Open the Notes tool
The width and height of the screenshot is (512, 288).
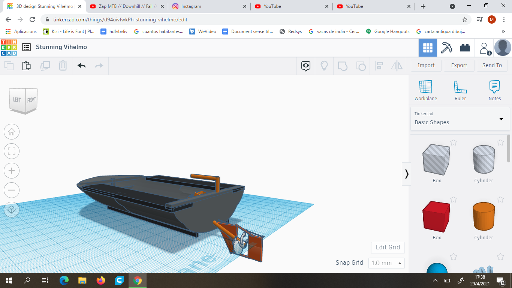pyautogui.click(x=495, y=90)
